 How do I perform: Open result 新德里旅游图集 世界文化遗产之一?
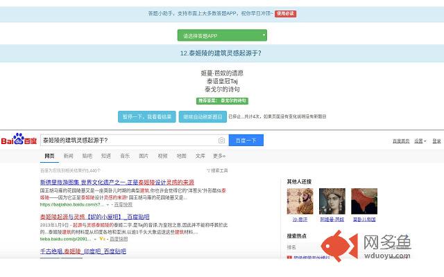point(117,182)
